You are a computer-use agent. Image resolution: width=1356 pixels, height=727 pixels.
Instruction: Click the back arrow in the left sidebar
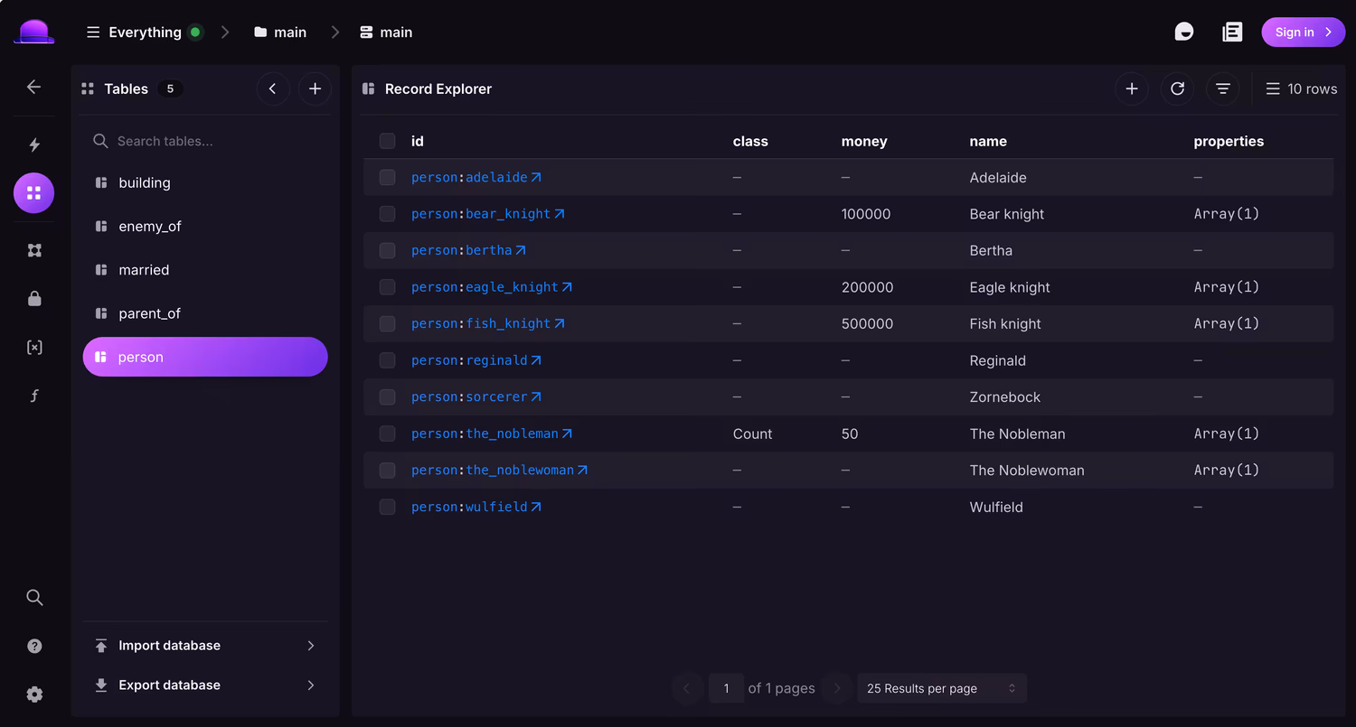[x=33, y=87]
